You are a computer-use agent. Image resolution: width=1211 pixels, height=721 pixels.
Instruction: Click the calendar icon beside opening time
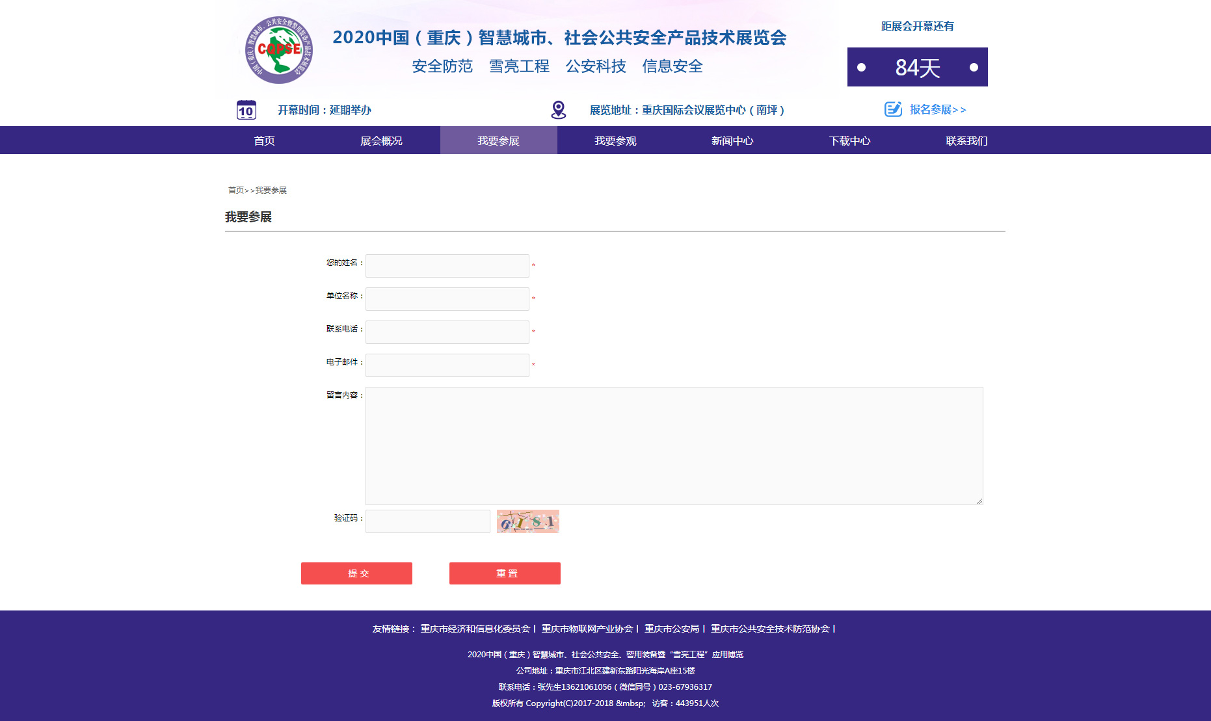(246, 110)
